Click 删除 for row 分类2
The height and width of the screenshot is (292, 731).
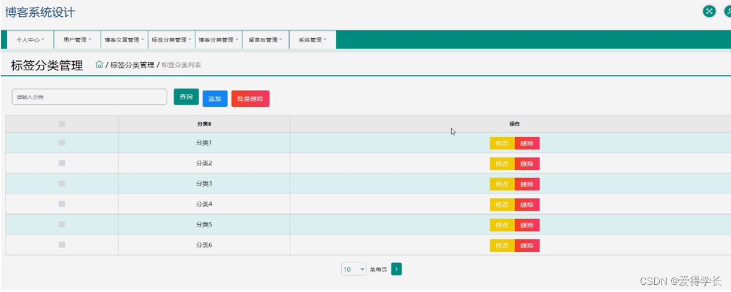point(527,164)
